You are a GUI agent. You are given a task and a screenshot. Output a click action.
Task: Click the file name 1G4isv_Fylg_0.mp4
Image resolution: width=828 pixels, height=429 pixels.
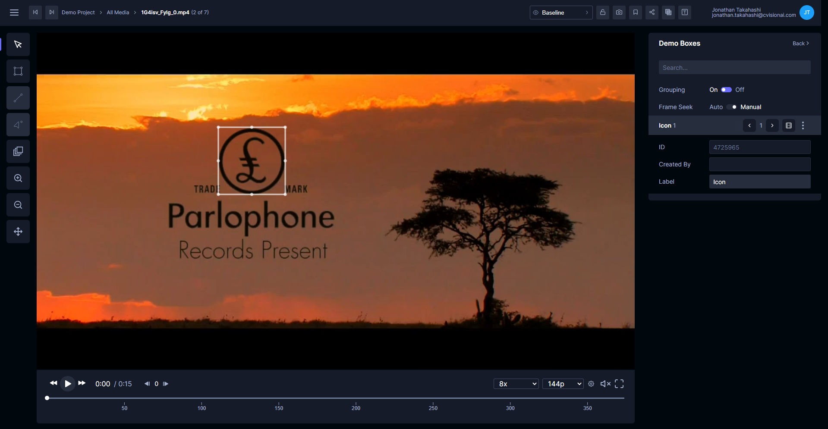[x=165, y=13]
